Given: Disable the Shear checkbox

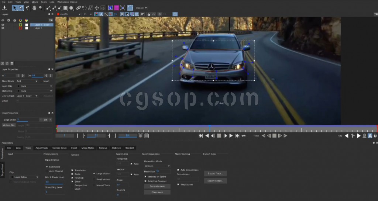Looking at the screenshot, I should [72, 181].
